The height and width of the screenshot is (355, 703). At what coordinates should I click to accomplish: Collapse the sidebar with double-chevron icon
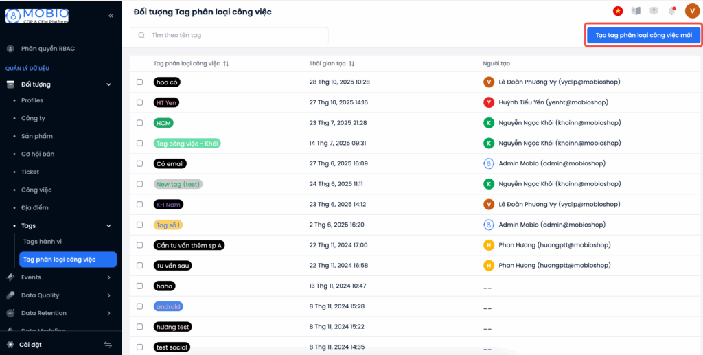click(x=111, y=15)
